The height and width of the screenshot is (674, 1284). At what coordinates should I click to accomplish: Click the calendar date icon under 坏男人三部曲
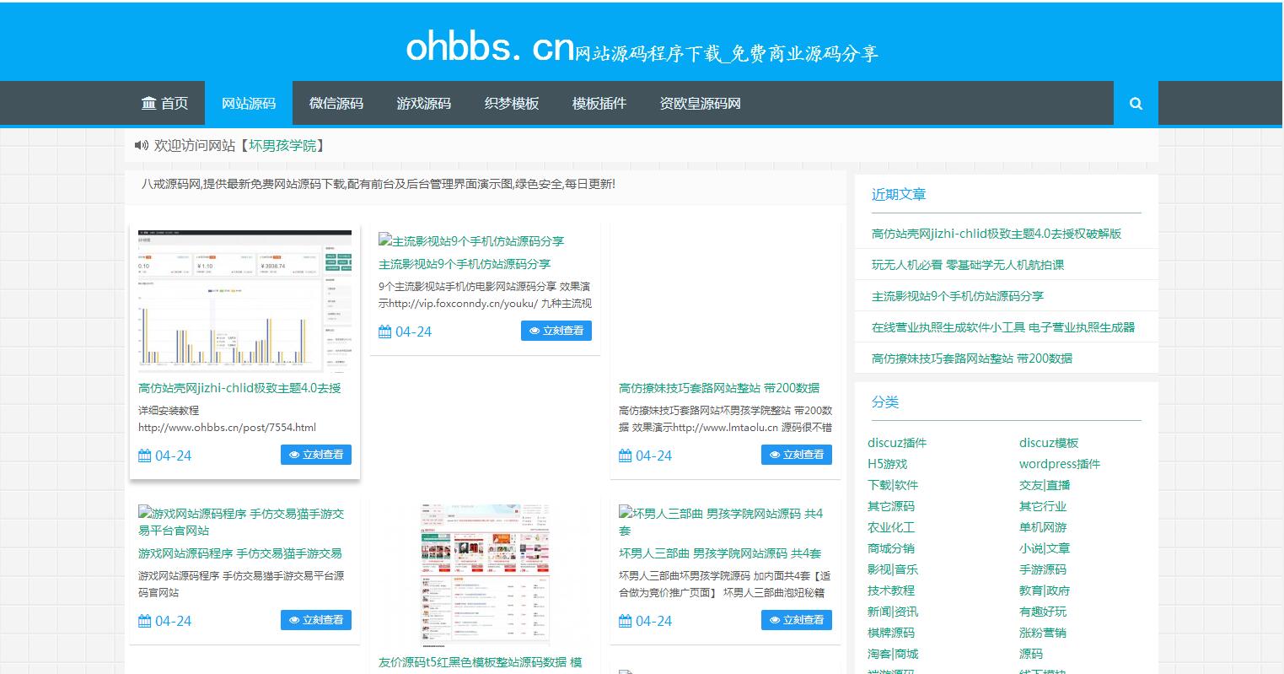pyautogui.click(x=624, y=620)
